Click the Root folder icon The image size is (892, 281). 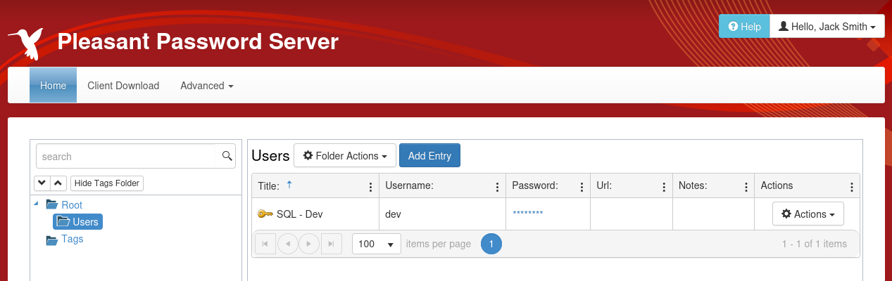click(52, 205)
